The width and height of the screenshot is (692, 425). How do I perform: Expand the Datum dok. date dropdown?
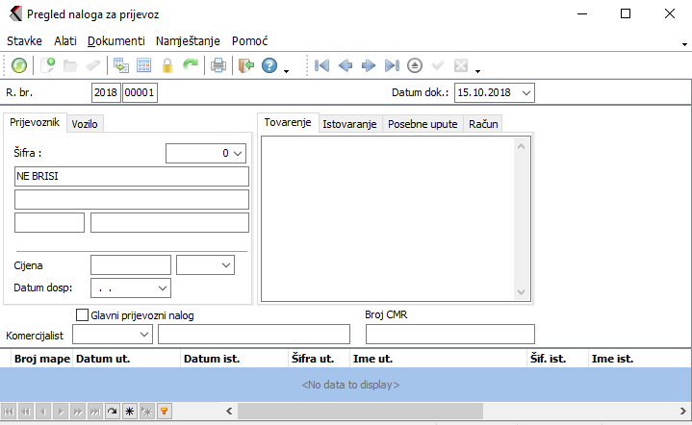tap(525, 92)
